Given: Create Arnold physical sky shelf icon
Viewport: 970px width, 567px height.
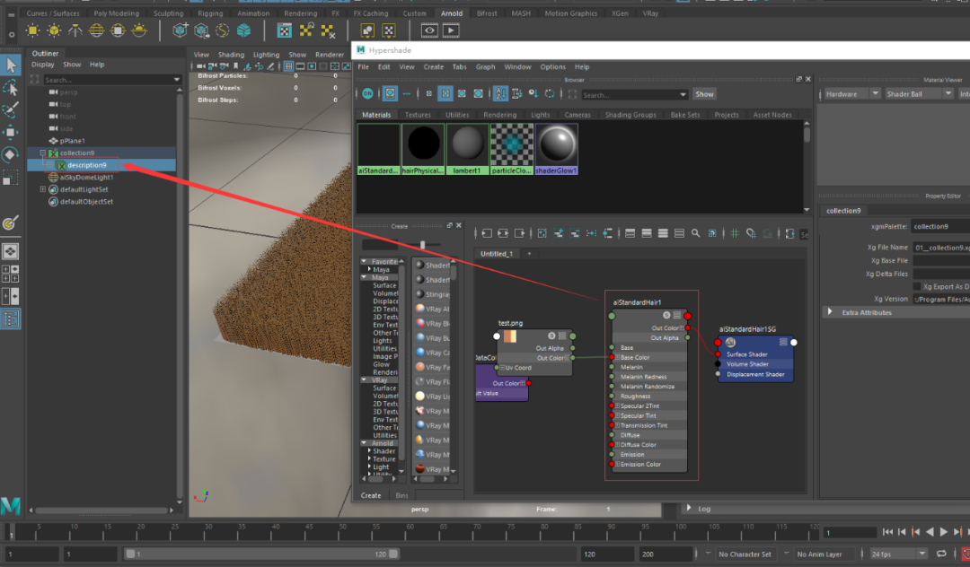Looking at the screenshot, I should (139, 31).
